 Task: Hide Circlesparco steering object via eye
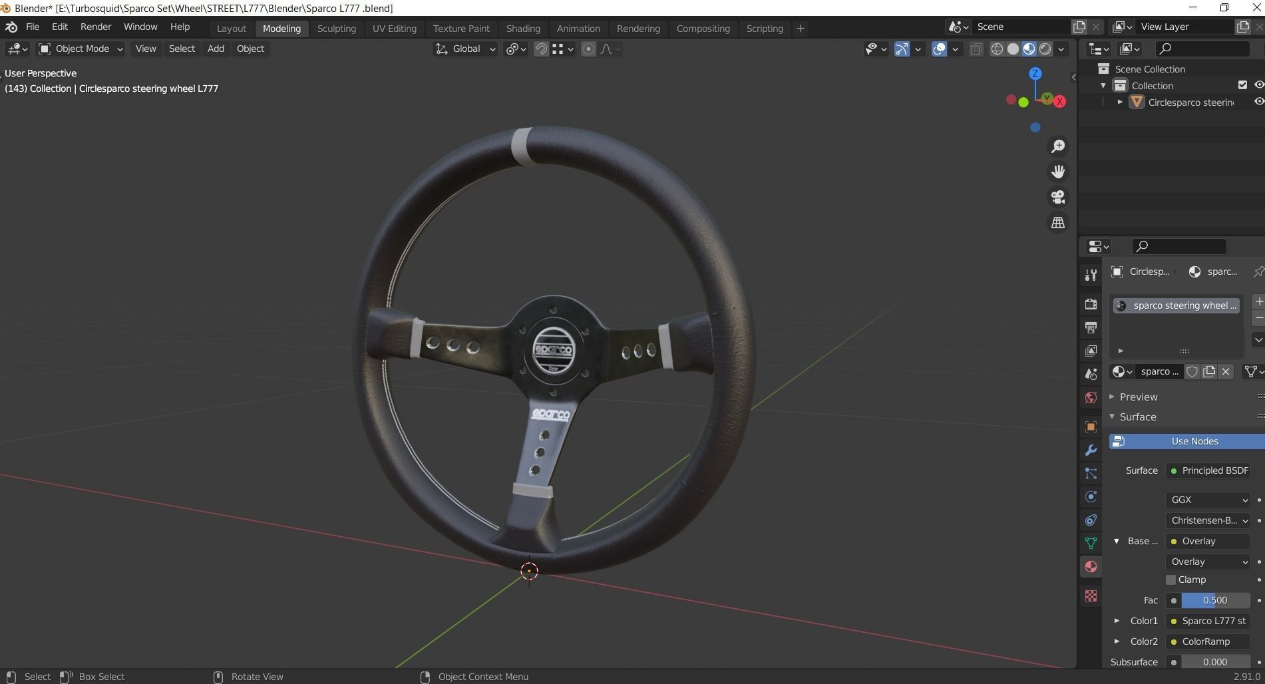click(1258, 102)
